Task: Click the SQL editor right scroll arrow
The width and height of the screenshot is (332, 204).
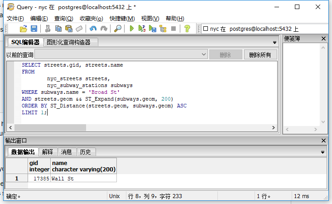Action: coord(274,127)
